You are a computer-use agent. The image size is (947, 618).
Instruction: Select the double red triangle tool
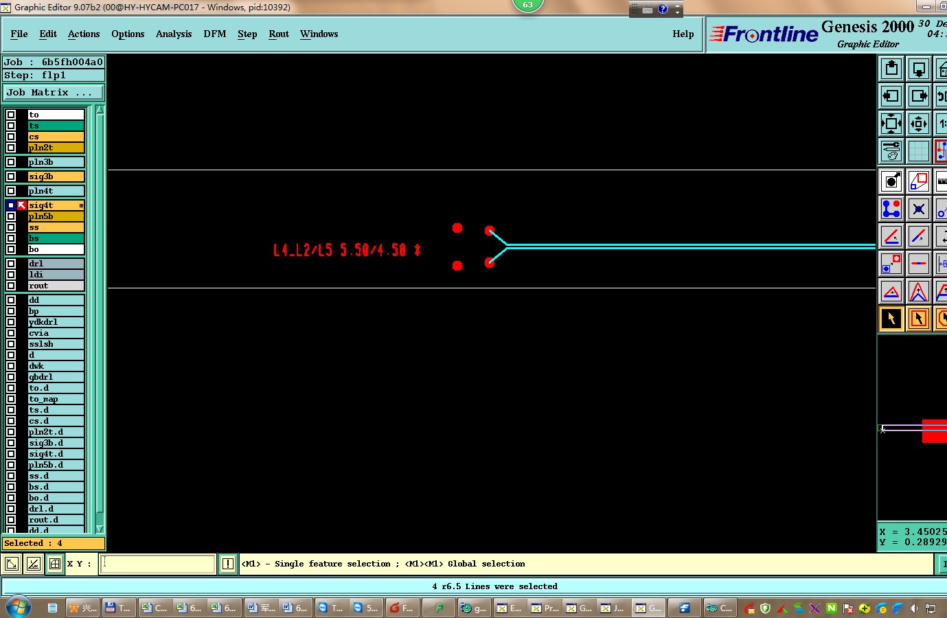pos(919,291)
